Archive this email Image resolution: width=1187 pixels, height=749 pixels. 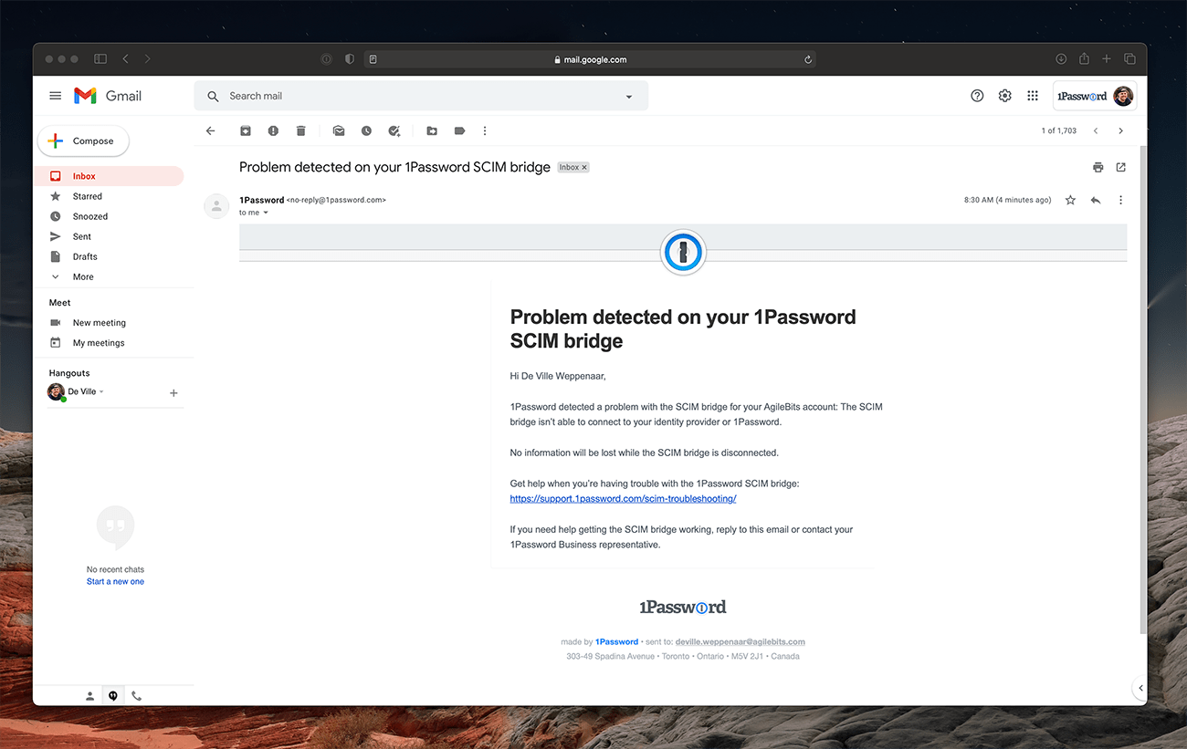(246, 131)
